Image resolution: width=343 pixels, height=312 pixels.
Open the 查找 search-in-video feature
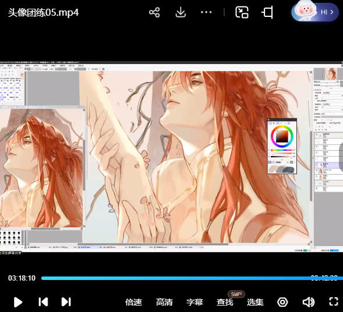225,302
